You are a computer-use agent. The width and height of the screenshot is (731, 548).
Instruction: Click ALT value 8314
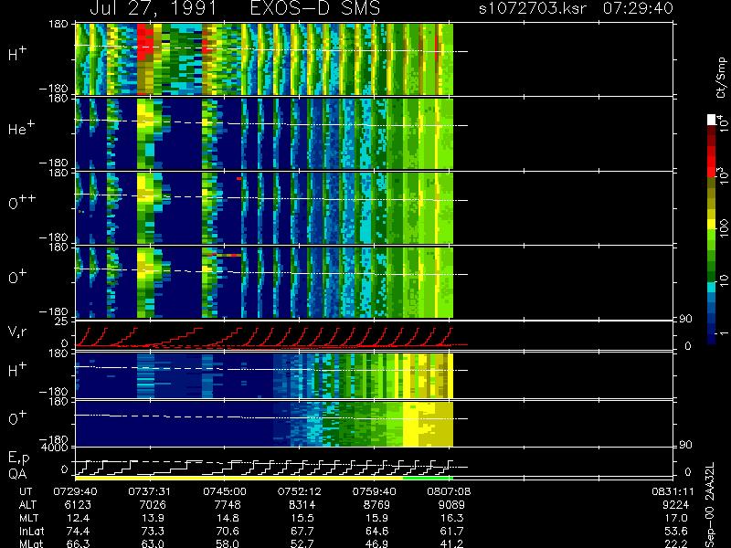coord(302,505)
